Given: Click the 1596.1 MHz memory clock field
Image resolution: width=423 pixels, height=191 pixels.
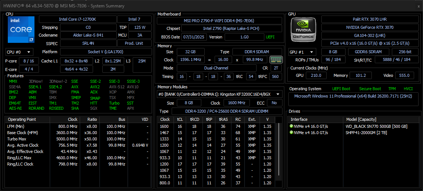Looking at the screenshot, I should click(x=191, y=60).
